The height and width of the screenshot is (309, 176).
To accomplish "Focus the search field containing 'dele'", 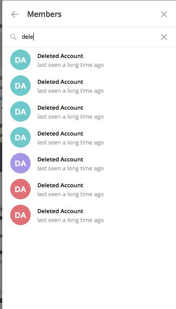I will [x=89, y=37].
